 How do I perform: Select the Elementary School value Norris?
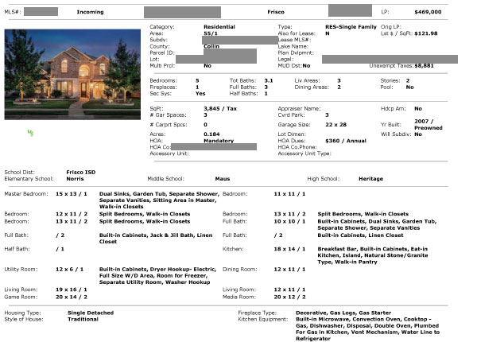tap(75, 179)
